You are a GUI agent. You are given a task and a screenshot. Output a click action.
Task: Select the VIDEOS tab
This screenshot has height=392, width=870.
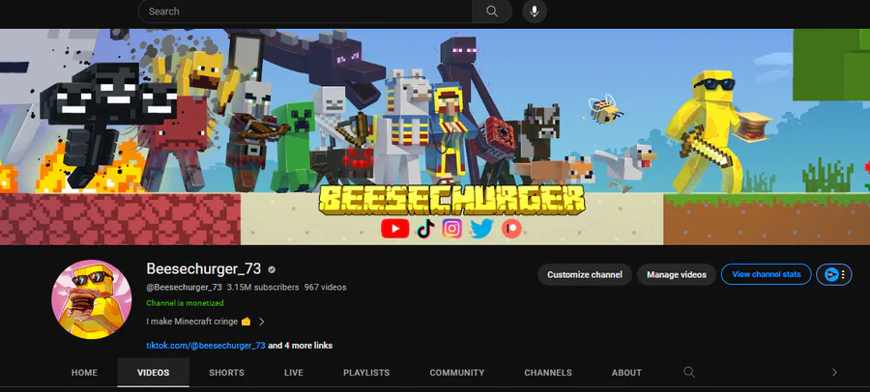pyautogui.click(x=153, y=373)
